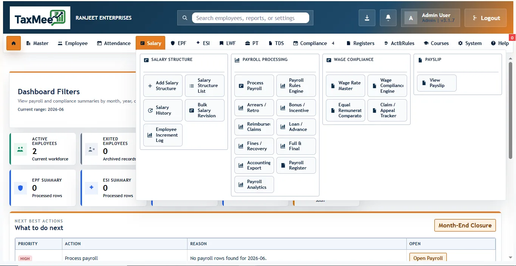The image size is (516, 266).
Task: Open the Employee menu
Action: point(73,43)
